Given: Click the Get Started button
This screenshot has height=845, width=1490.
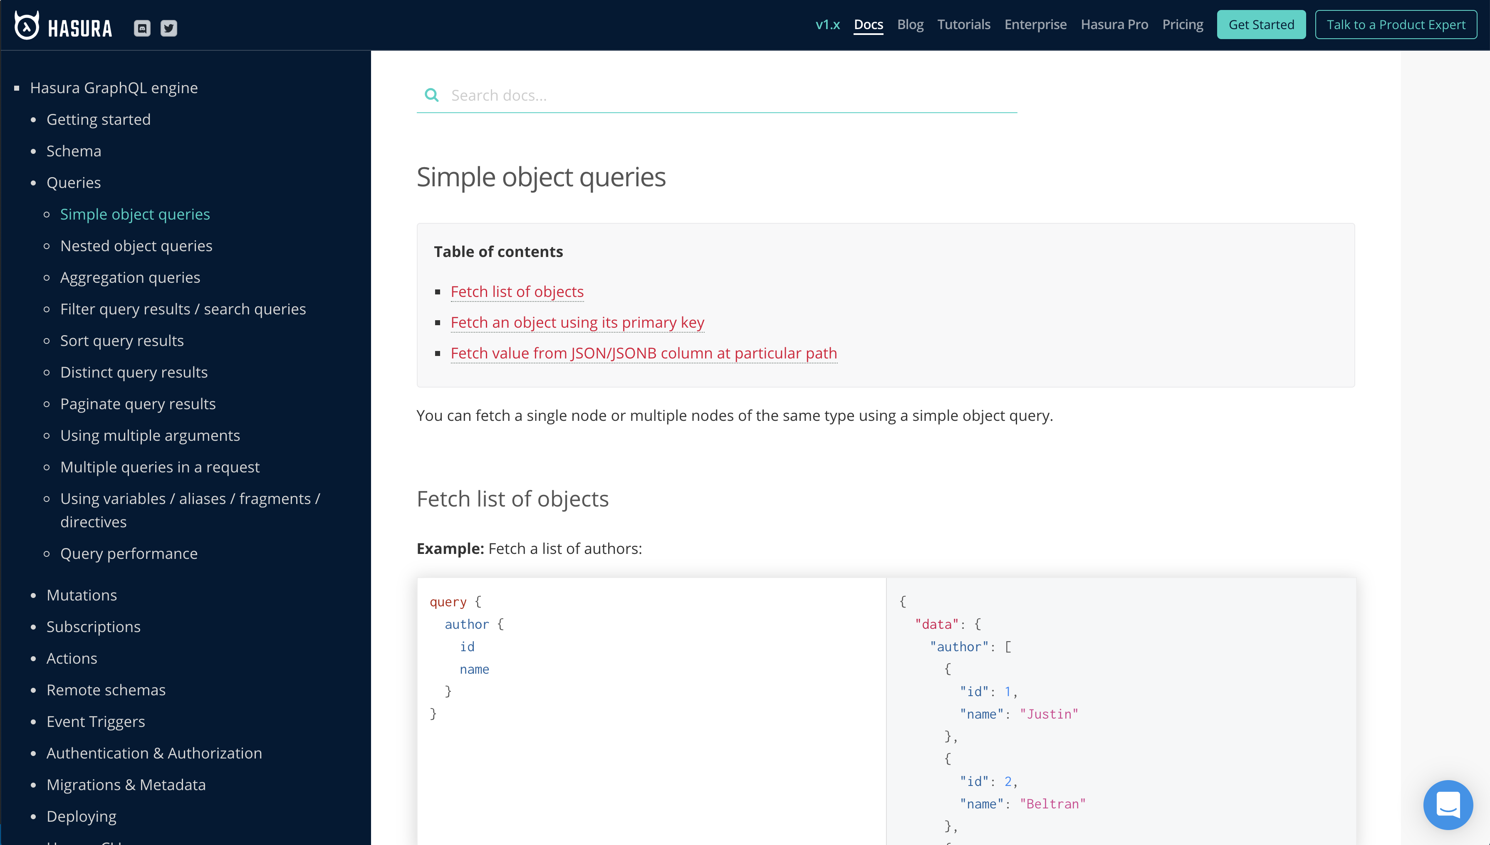Looking at the screenshot, I should pyautogui.click(x=1261, y=25).
